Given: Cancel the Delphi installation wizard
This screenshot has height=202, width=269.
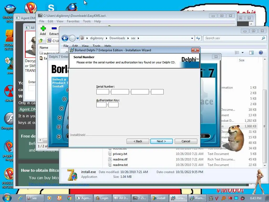Looking at the screenshot, I should 186,141.
